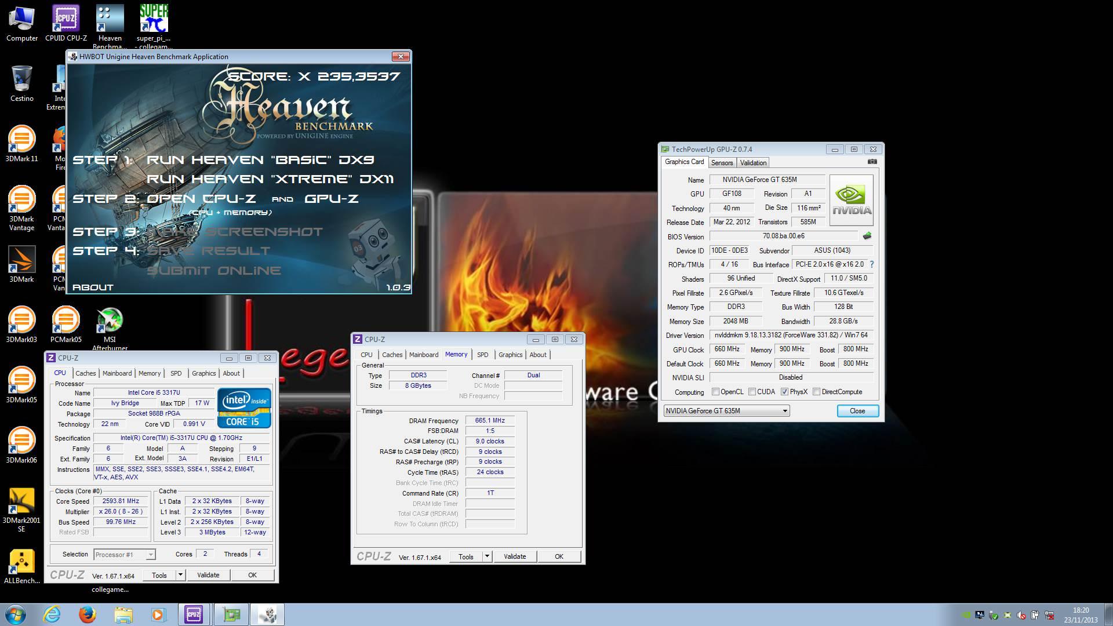Open the Caches tab in left CPU-Z window

[x=86, y=373]
